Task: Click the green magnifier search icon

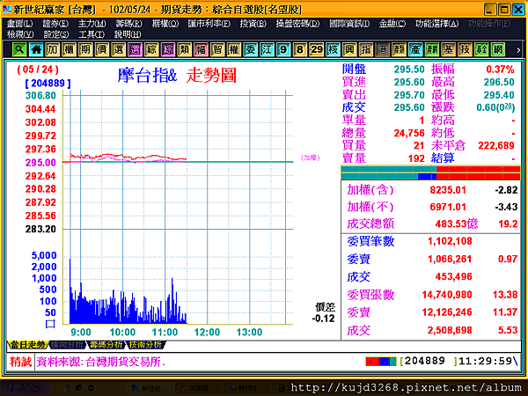Action: tap(19, 49)
